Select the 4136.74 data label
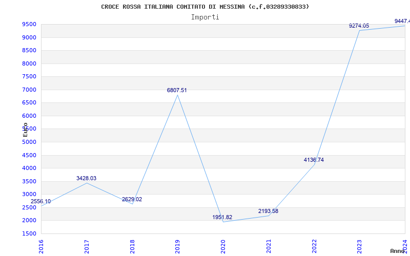 click(x=314, y=160)
